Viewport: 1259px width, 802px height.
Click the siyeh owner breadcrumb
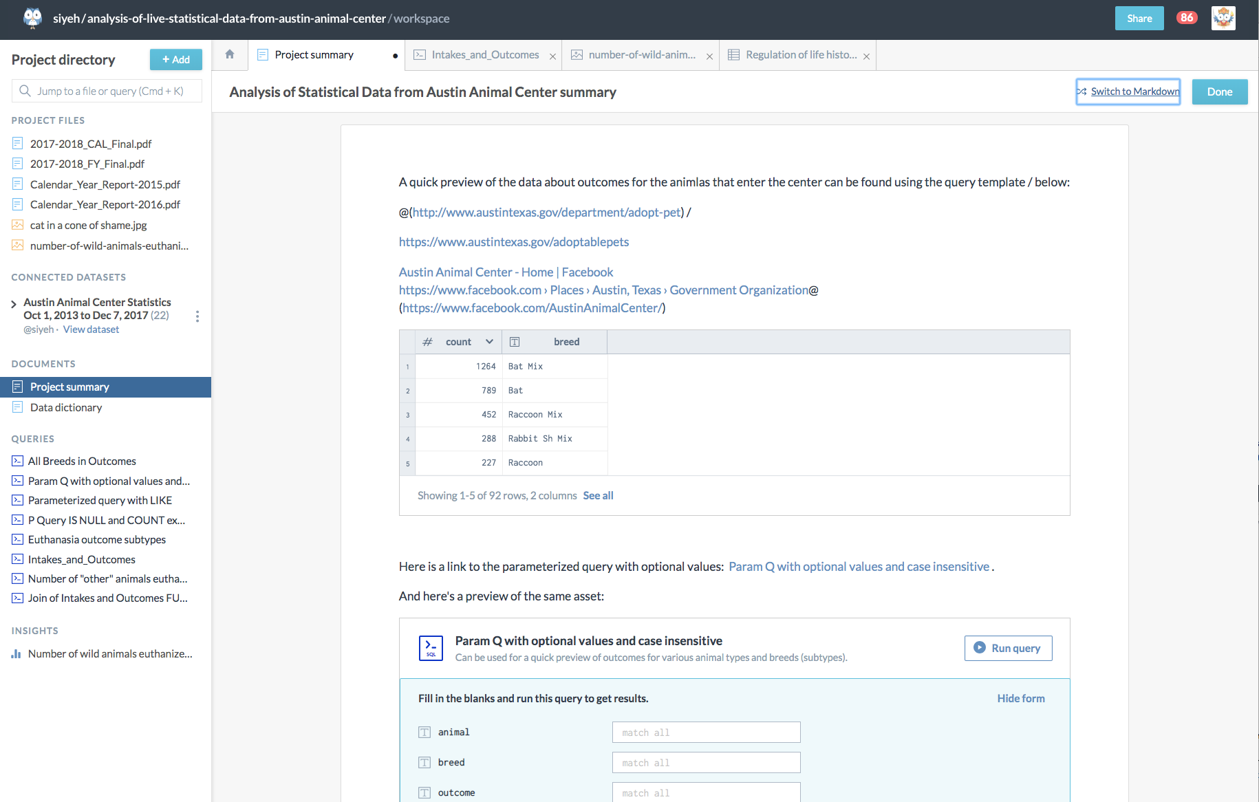coord(66,19)
